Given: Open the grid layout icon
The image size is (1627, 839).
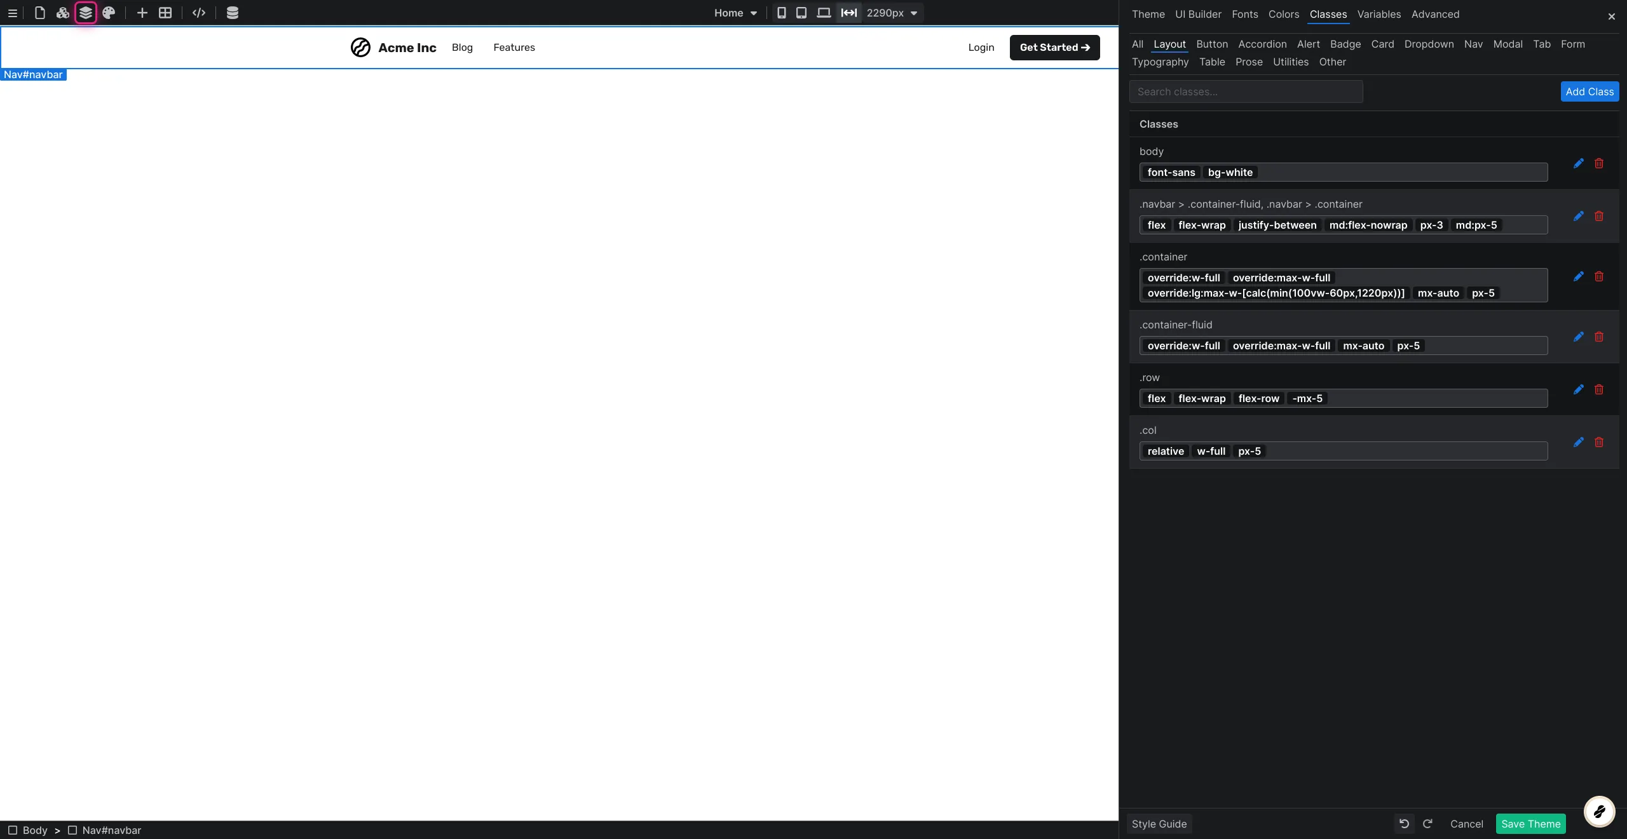Looking at the screenshot, I should pos(165,13).
